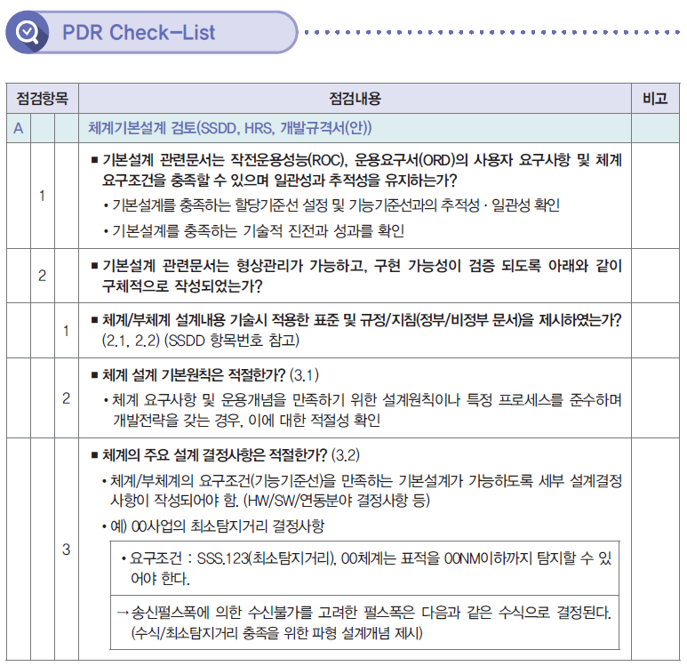Screen dimensions: 687x666
Task: Click the line 개발전략을 갖는 경우, 이에 대한 적절성 확인
Action: pos(247,421)
